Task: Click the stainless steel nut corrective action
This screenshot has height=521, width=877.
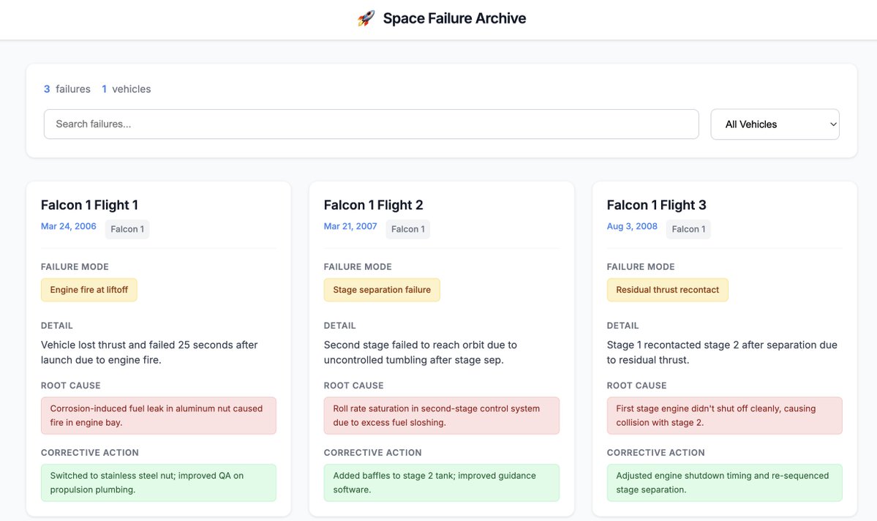Action: coord(159,483)
